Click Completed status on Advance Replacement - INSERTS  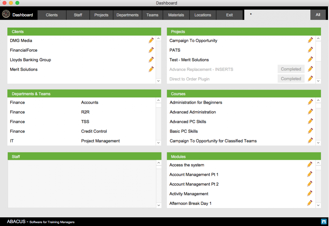(x=291, y=69)
